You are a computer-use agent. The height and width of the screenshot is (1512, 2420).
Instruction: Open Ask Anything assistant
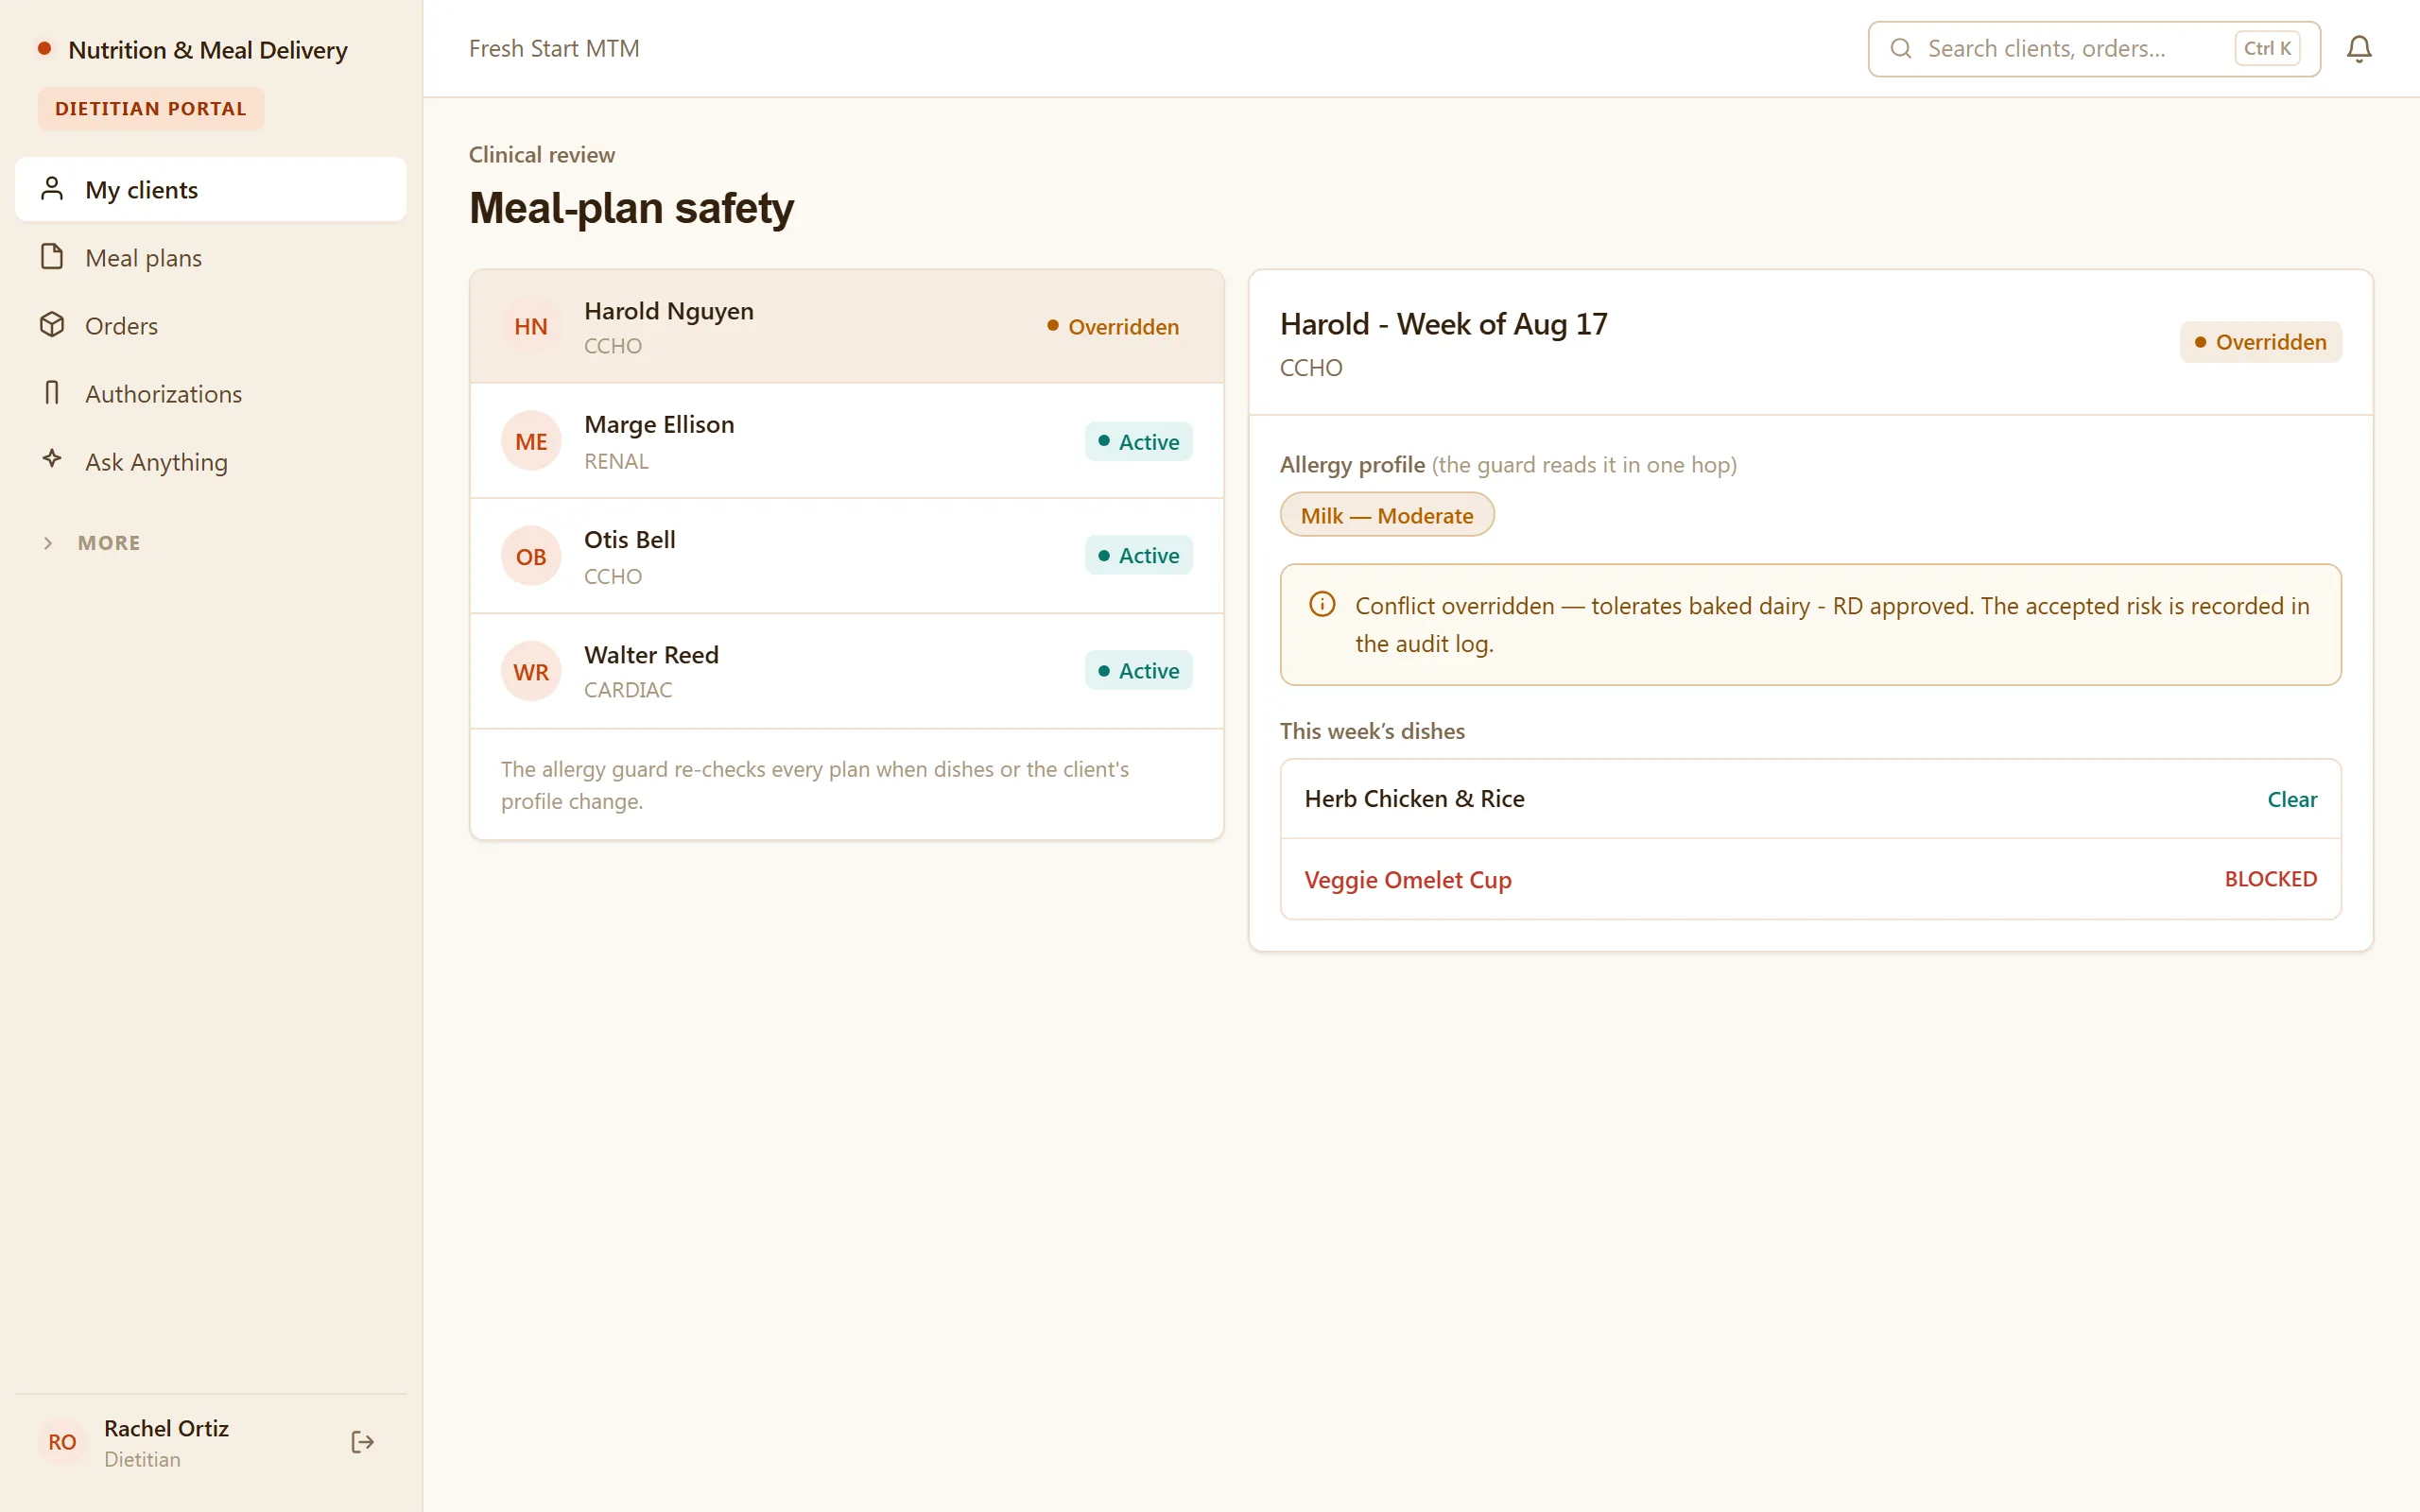click(211, 461)
